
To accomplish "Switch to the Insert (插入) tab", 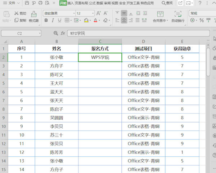I will [x=71, y=3].
